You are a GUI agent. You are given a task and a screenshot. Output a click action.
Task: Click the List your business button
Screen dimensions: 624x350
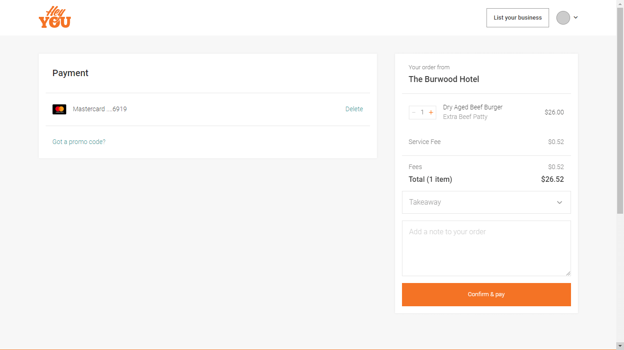coord(518,17)
